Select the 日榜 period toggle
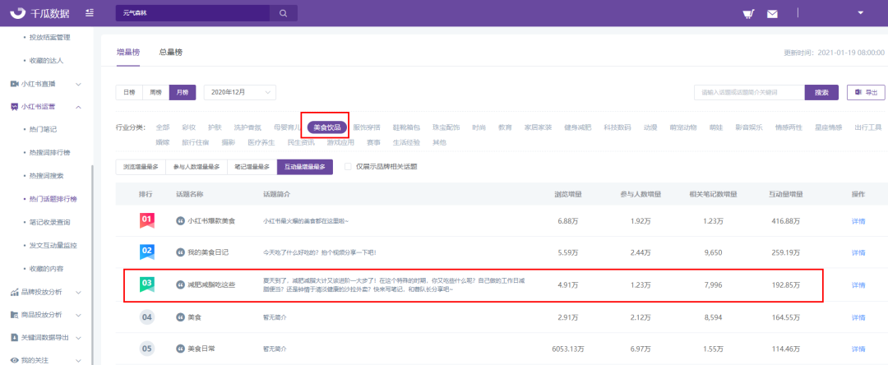 pos(129,92)
